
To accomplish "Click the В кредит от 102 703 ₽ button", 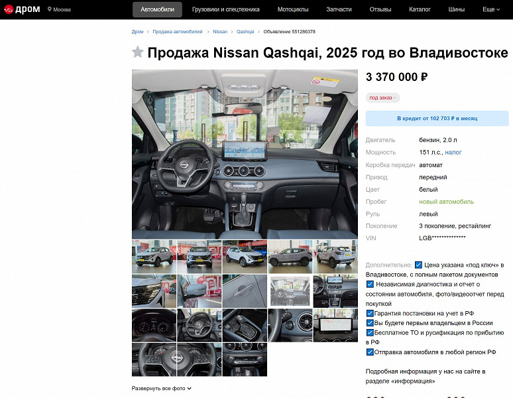I will pos(437,118).
